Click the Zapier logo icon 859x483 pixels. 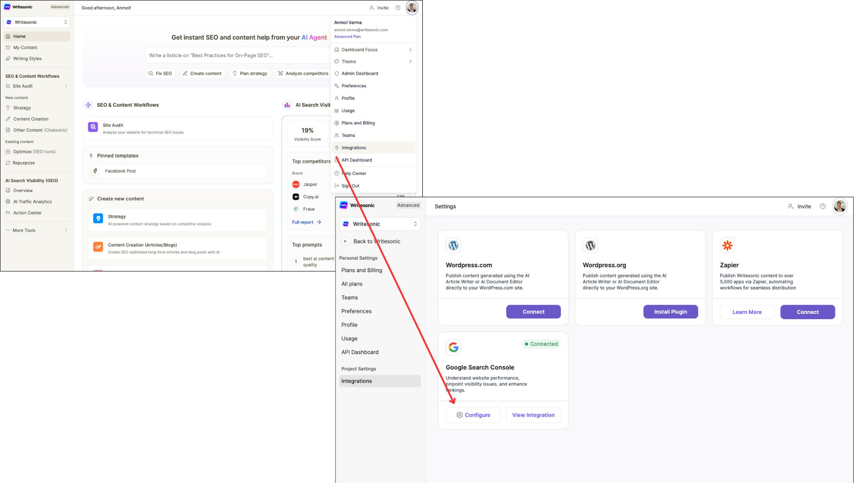coord(727,245)
